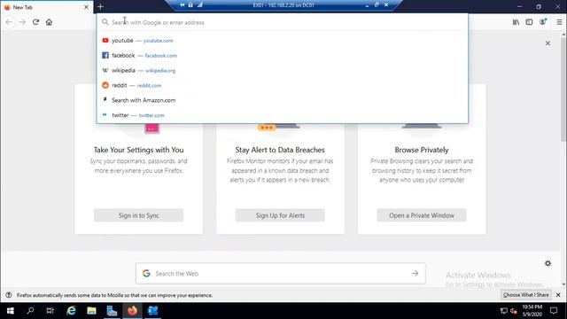Open Server Manager from taskbar
Image resolution: width=567 pixels, height=319 pixels.
click(x=112, y=311)
